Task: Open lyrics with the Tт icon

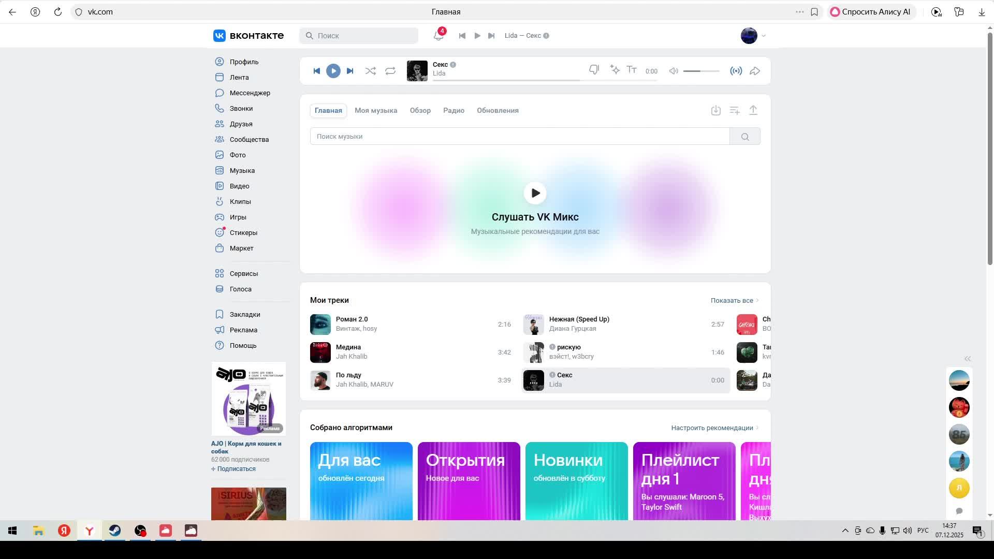Action: pos(632,70)
